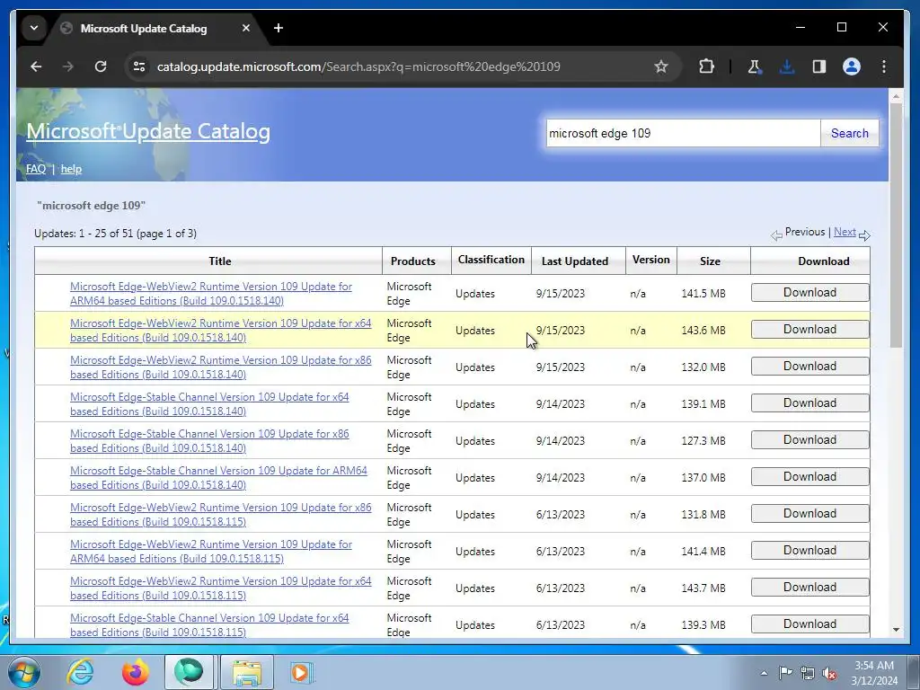Download the 143.6 MB update
920x690 pixels.
click(x=809, y=329)
